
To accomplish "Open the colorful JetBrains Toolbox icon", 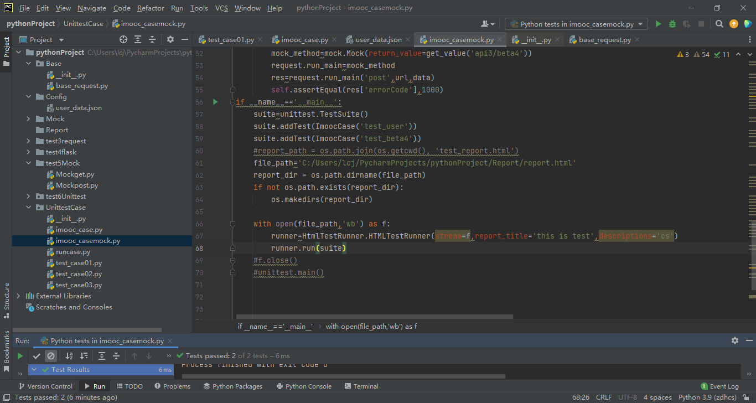I will coord(748,24).
